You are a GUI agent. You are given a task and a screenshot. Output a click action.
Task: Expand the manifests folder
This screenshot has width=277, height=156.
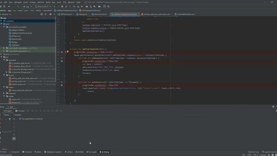pyautogui.click(x=1, y=21)
